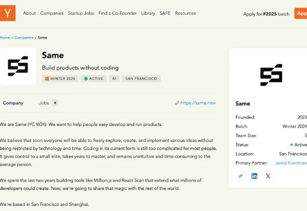
Task: Open the LinkedIn profile icon
Action: [x=254, y=176]
